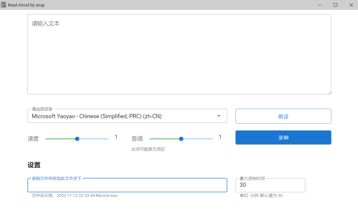Click the Read Aloud app icon in title bar
The image size is (358, 223).
coord(3,5)
